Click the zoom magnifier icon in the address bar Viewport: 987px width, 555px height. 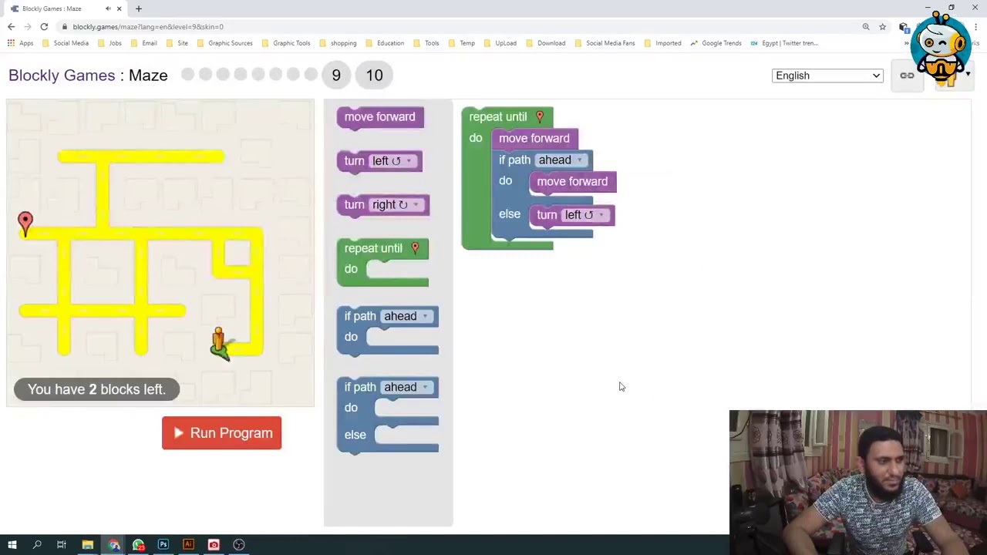click(866, 27)
